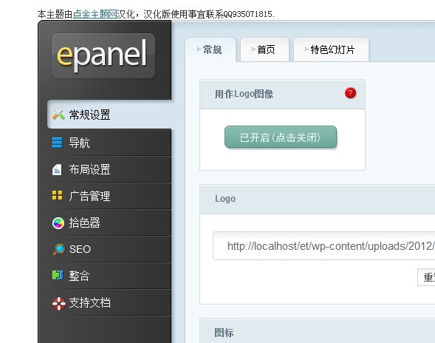Toggle the 已开启(点击关闭) logo switch
The height and width of the screenshot is (343, 435).
click(x=281, y=137)
